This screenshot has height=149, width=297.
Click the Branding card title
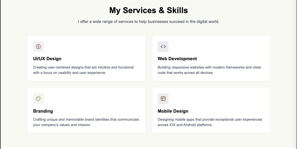(x=43, y=111)
